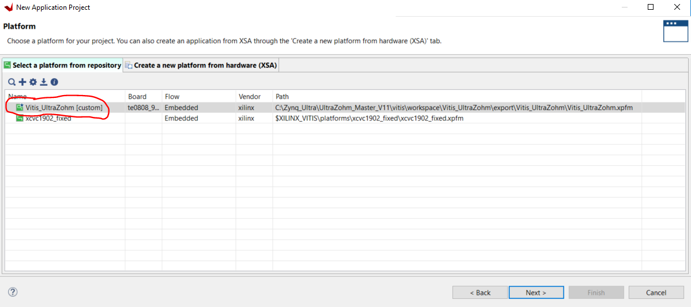Click the install platform download icon
Viewport: 691px width, 307px height.
click(x=43, y=82)
